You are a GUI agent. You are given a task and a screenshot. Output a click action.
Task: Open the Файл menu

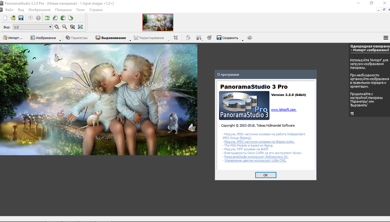click(9, 10)
